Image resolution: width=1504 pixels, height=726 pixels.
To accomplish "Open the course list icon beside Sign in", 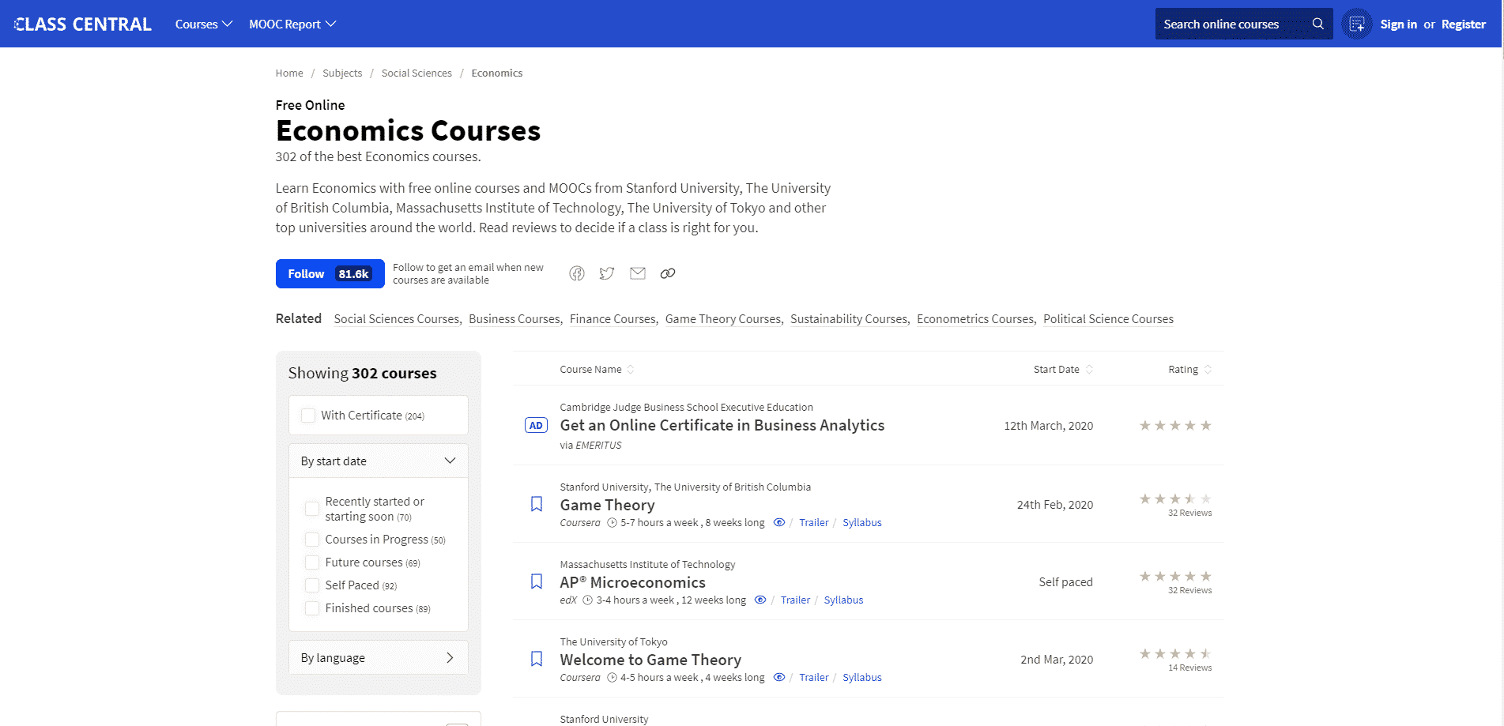I will (1356, 24).
